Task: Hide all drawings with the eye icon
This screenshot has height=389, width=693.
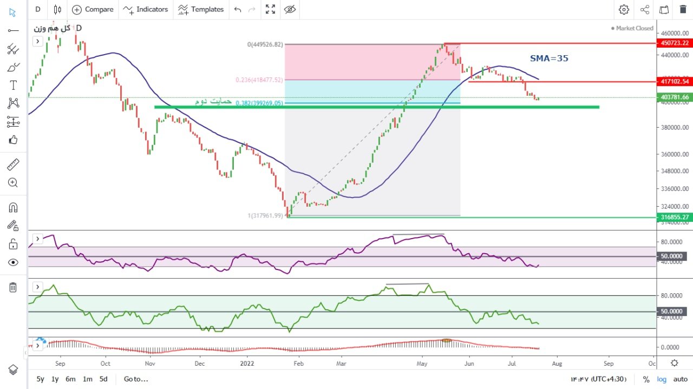Action: [13, 262]
